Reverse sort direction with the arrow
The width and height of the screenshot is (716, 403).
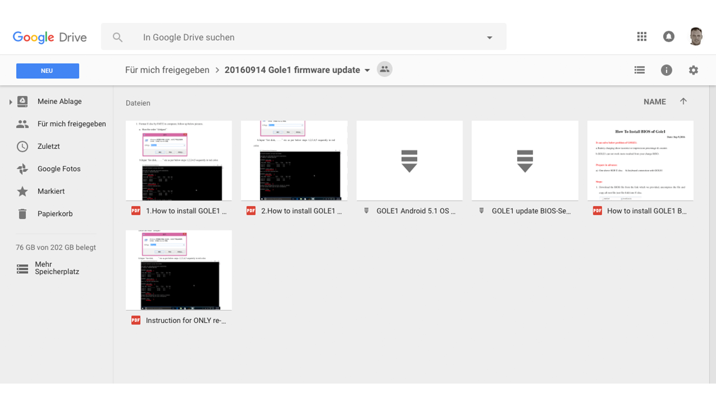click(x=683, y=101)
